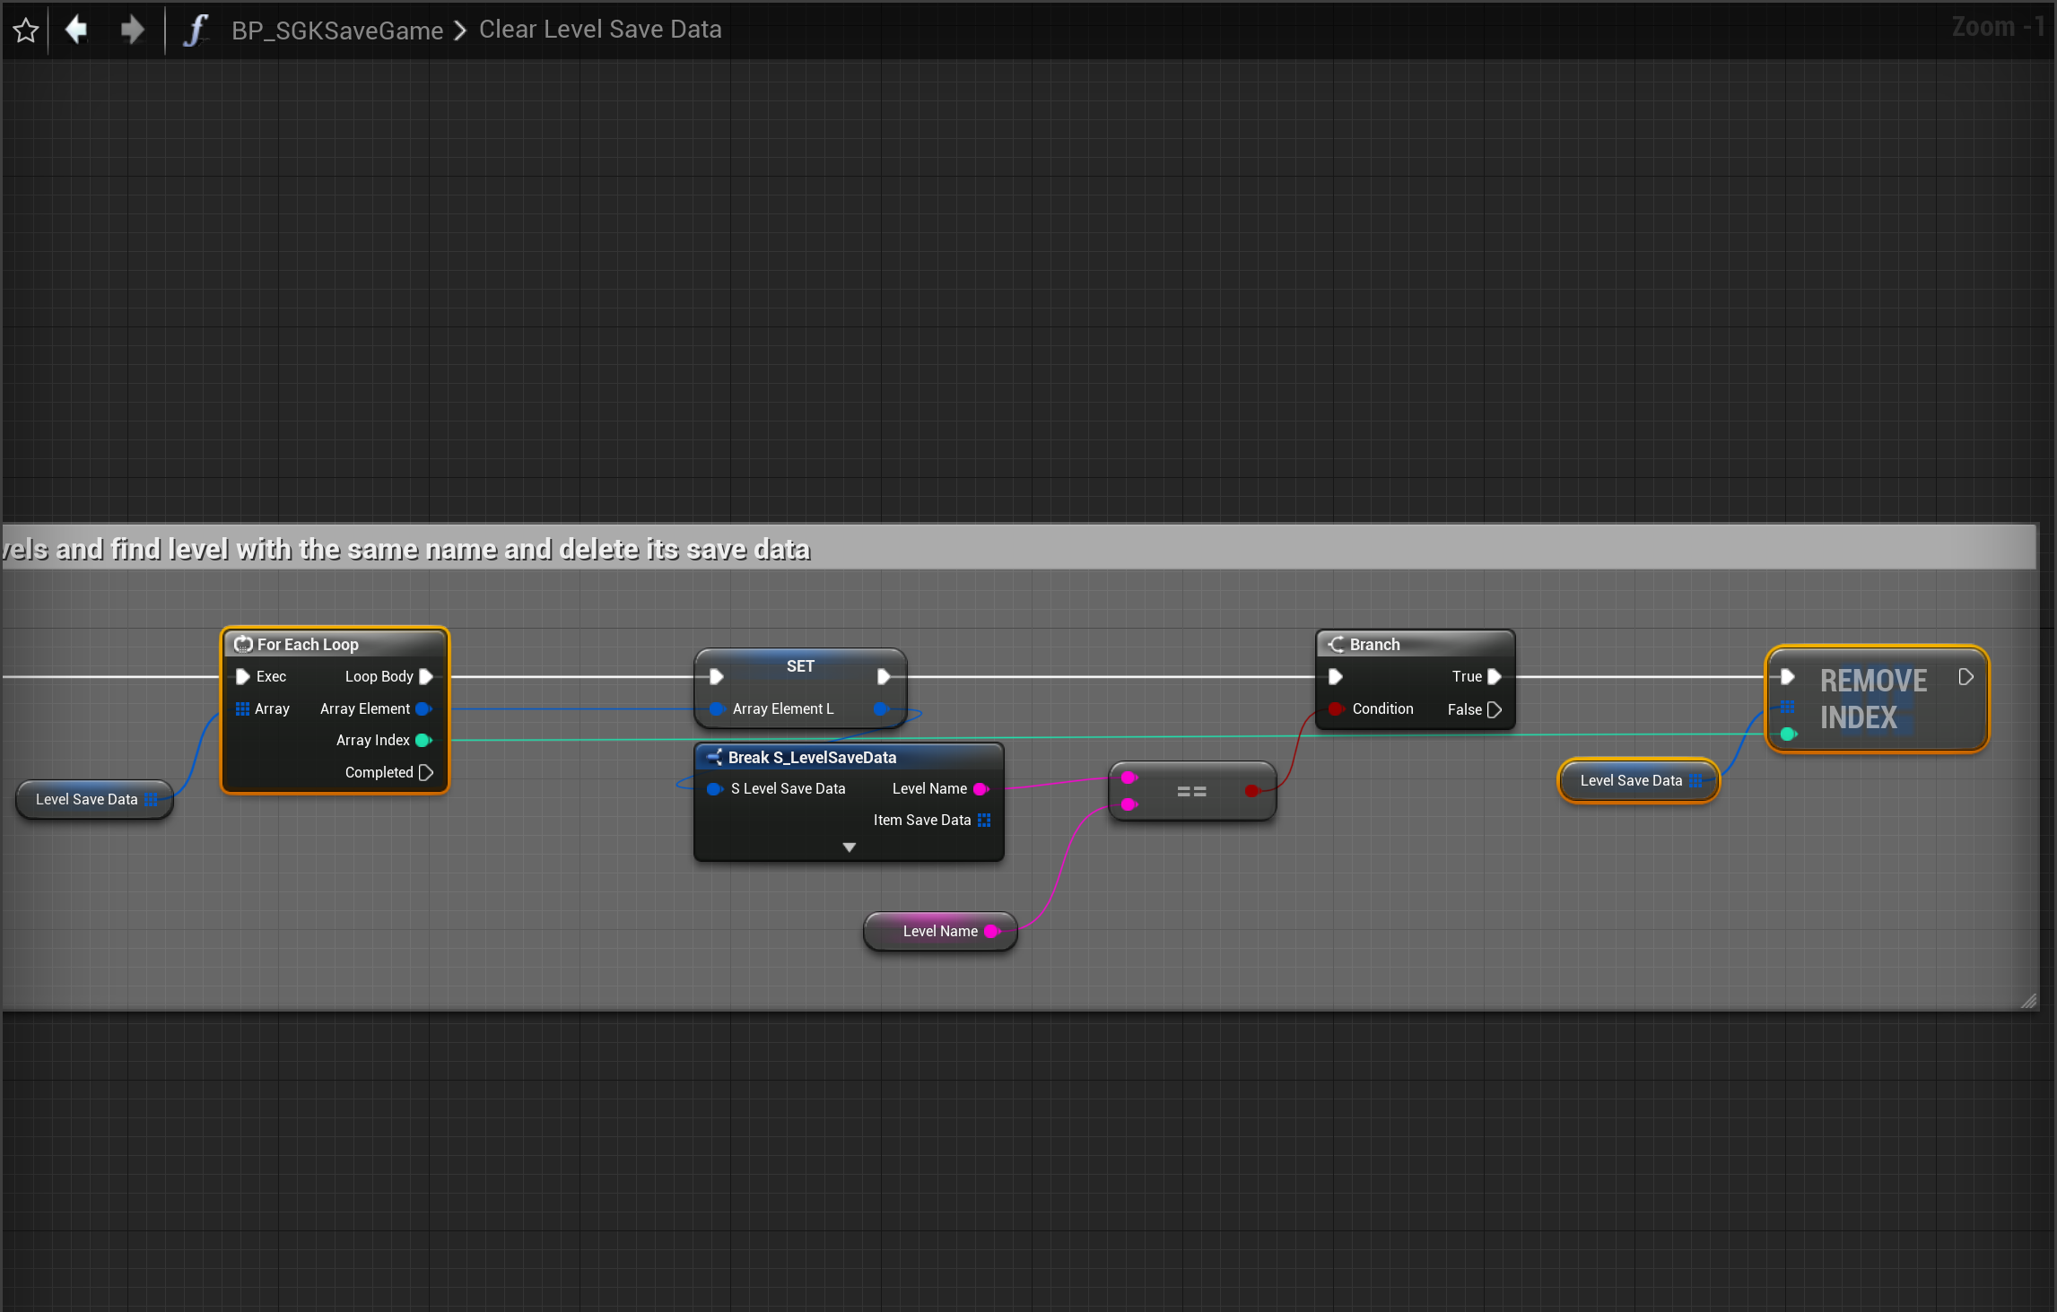Click the Break S_LevelSaveData struct icon
This screenshot has height=1312, width=2057.
tap(714, 757)
